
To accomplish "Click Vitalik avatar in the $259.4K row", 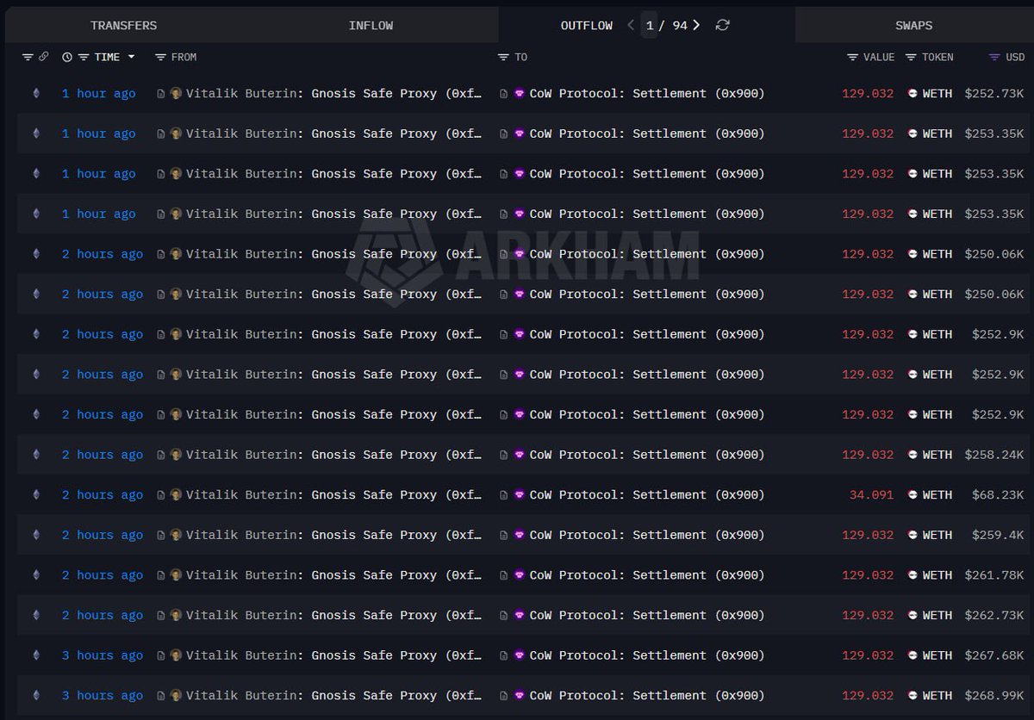I will click(176, 535).
